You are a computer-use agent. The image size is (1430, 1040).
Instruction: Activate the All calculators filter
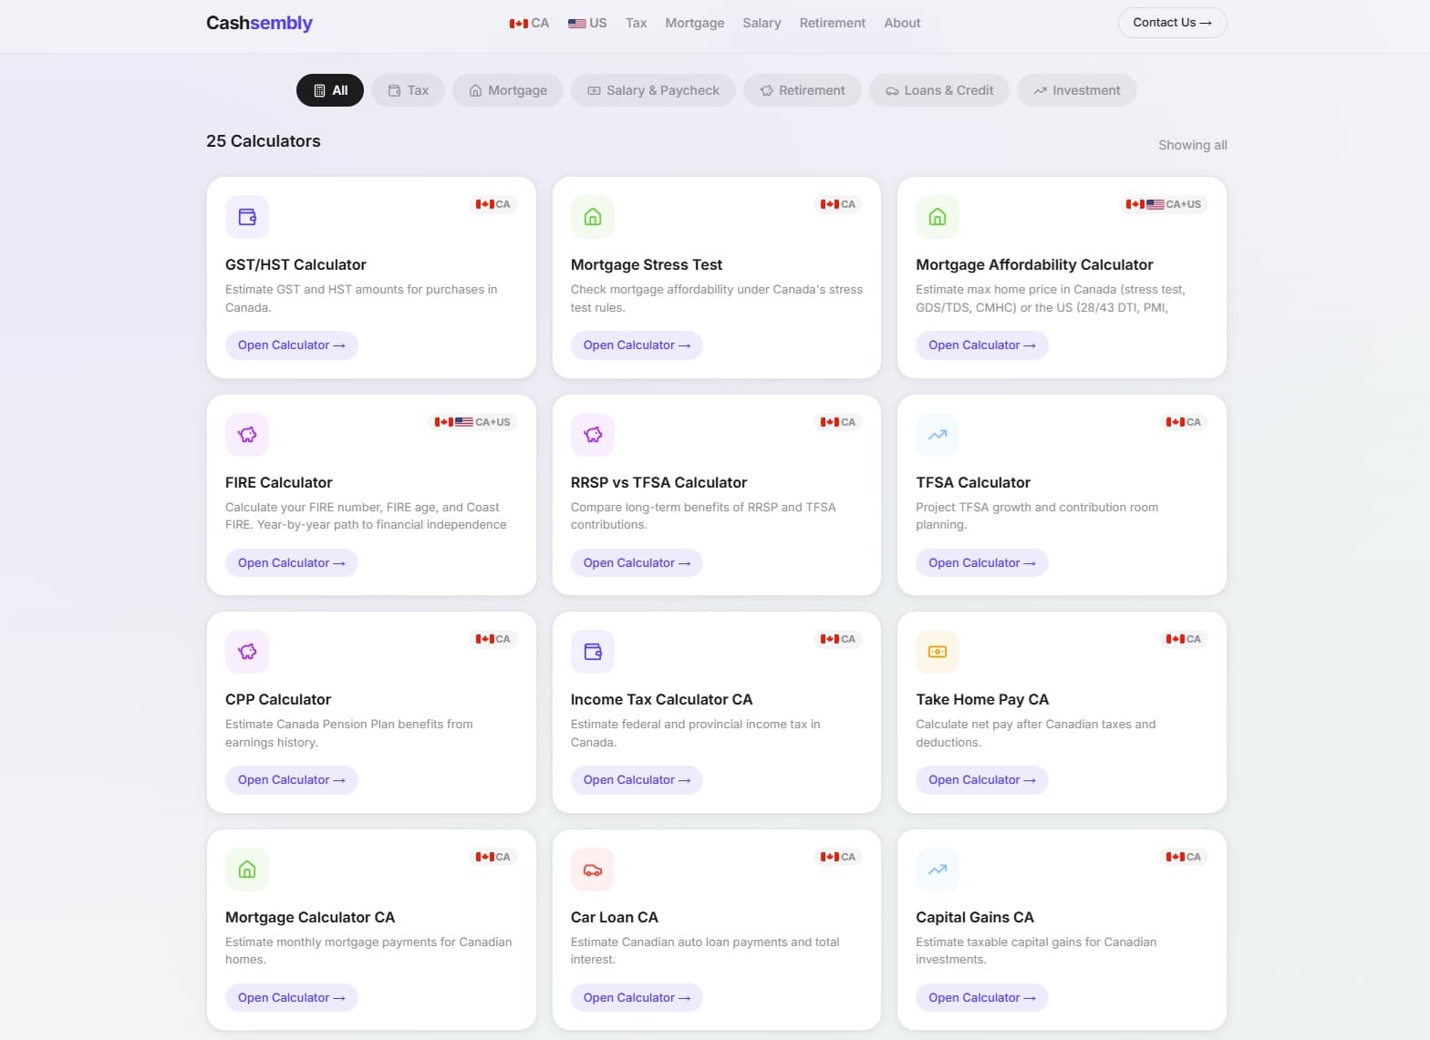(x=330, y=90)
